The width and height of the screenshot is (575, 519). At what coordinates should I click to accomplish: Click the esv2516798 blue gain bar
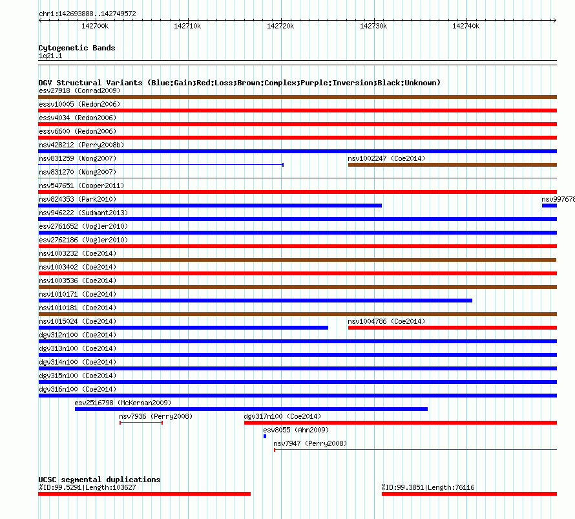(x=251, y=409)
